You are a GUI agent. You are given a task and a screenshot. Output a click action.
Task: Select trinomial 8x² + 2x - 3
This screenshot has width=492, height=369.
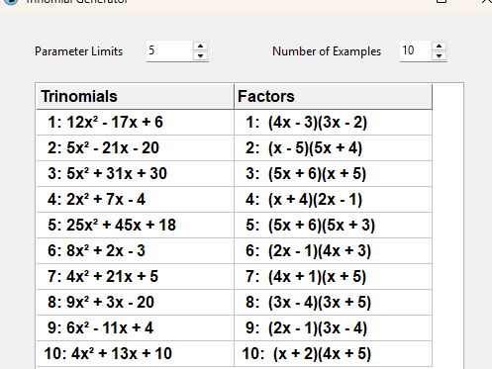pyautogui.click(x=135, y=251)
